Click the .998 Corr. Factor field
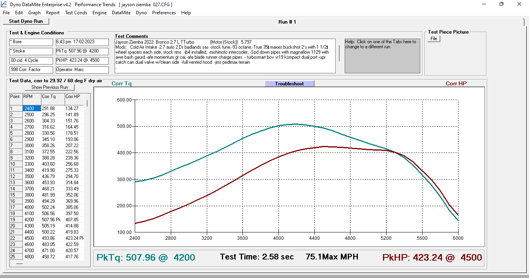The height and width of the screenshot is (278, 529). coord(31,70)
